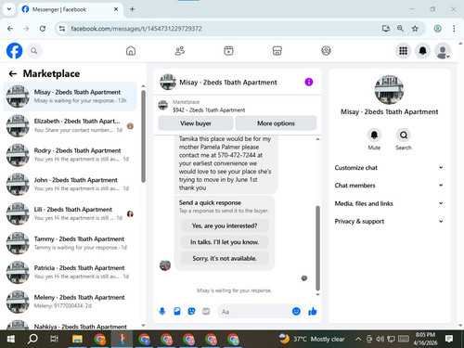464x348 pixels.
Task: Open the Facebook logo home link
Action: pyautogui.click(x=14, y=51)
